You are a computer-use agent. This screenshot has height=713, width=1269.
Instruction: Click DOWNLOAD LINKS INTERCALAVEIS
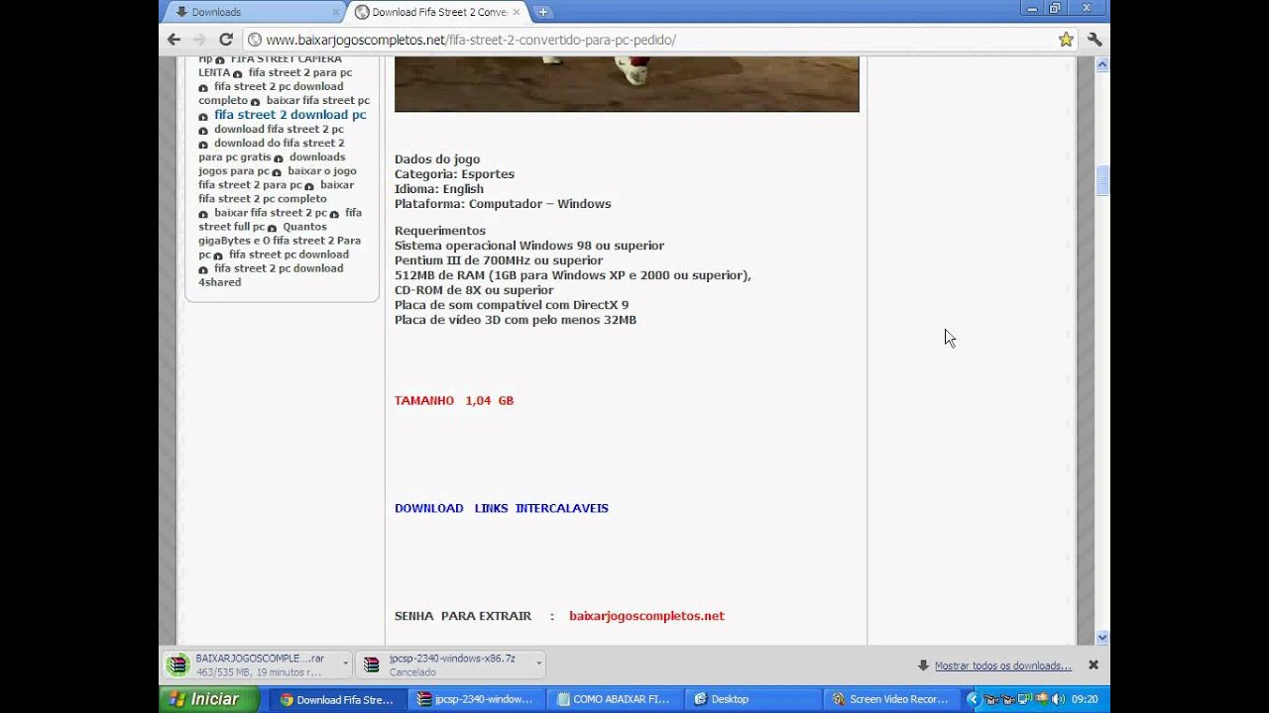click(x=502, y=508)
